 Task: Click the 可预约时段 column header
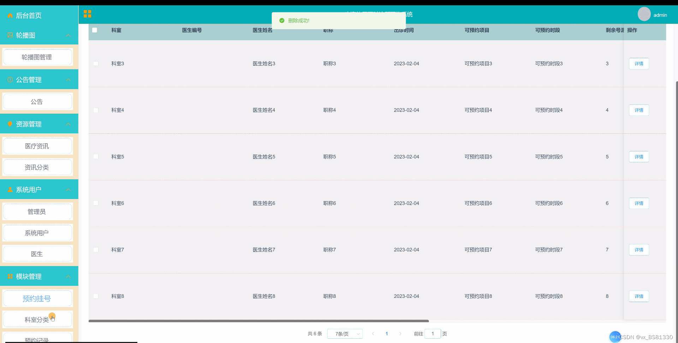coord(547,30)
